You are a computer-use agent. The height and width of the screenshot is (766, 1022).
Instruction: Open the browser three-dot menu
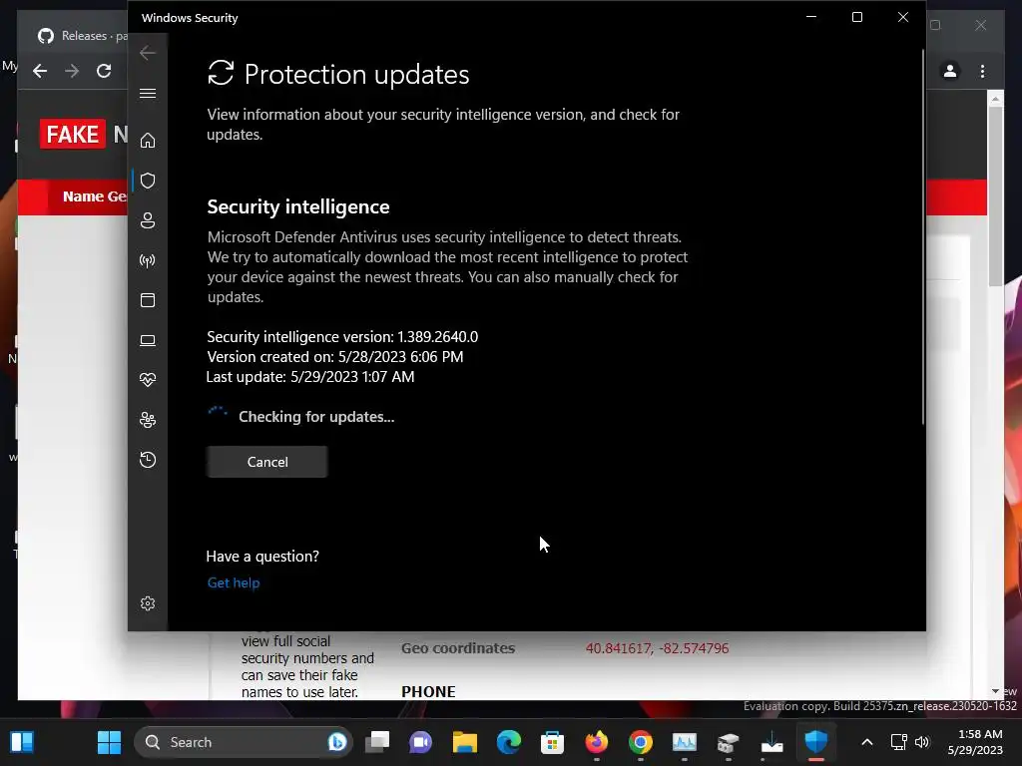point(982,71)
